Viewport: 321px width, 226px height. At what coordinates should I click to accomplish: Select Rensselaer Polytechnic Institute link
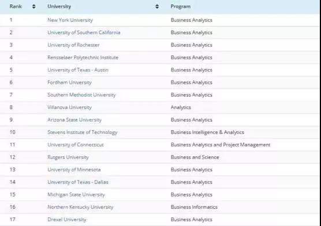[x=83, y=58]
